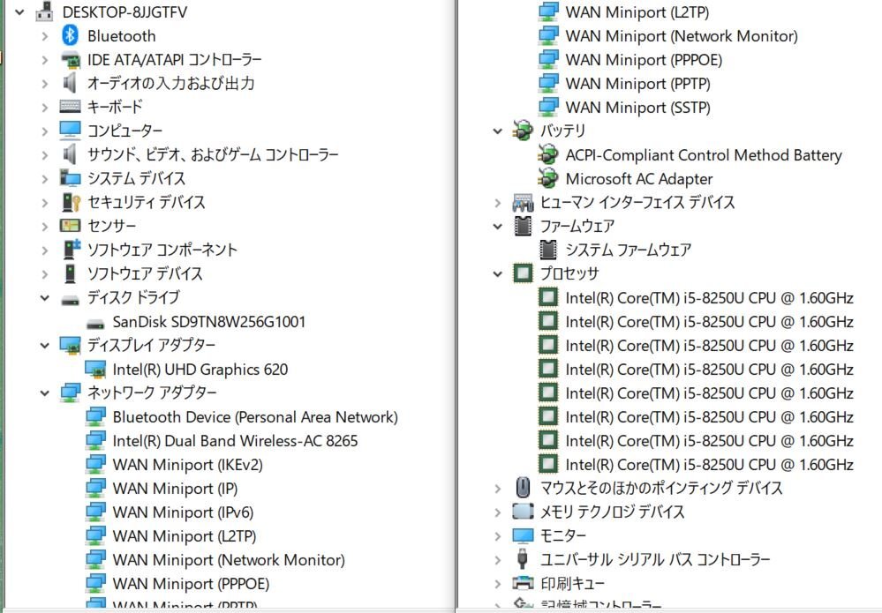Collapse the ディスプレイ アダプター category
Screen dimensions: 882x613
pos(44,345)
